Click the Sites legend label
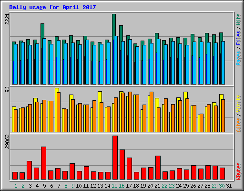The image size is (244, 191). pyautogui.click(x=239, y=125)
